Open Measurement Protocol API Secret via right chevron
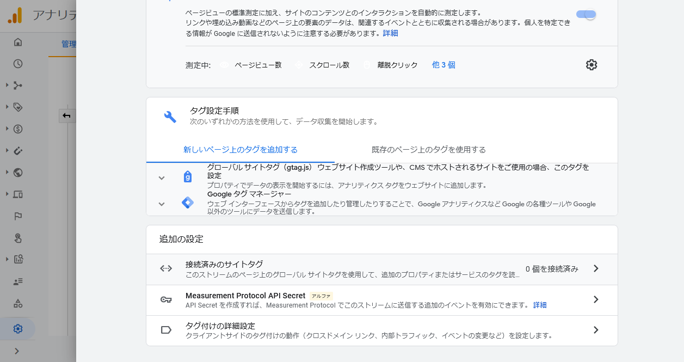 (596, 299)
